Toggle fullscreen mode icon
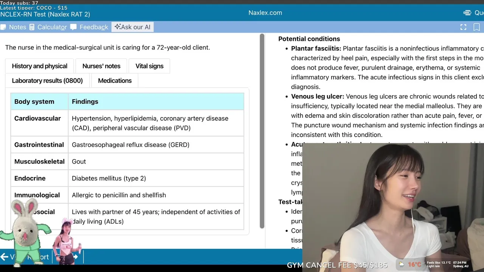The width and height of the screenshot is (484, 272). pyautogui.click(x=463, y=27)
